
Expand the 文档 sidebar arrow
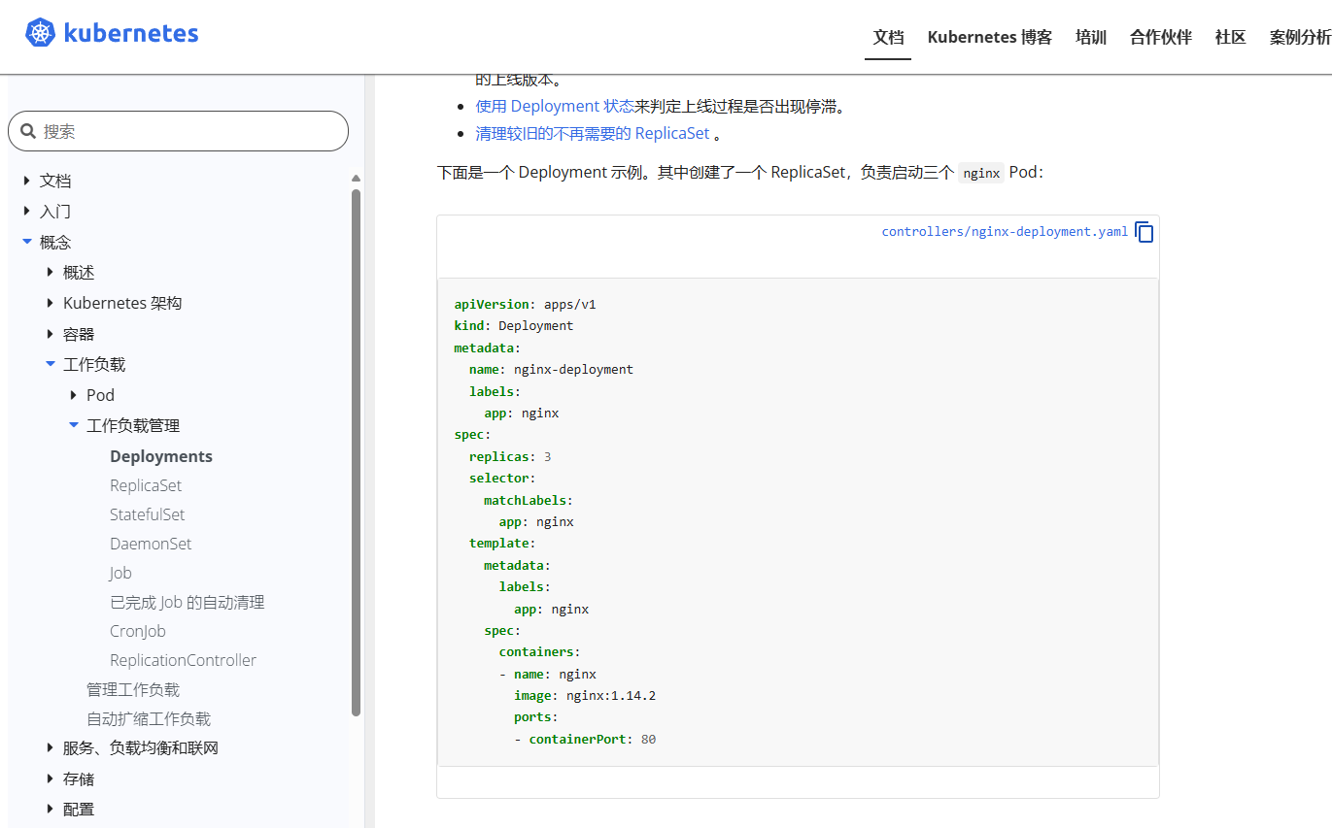click(26, 181)
